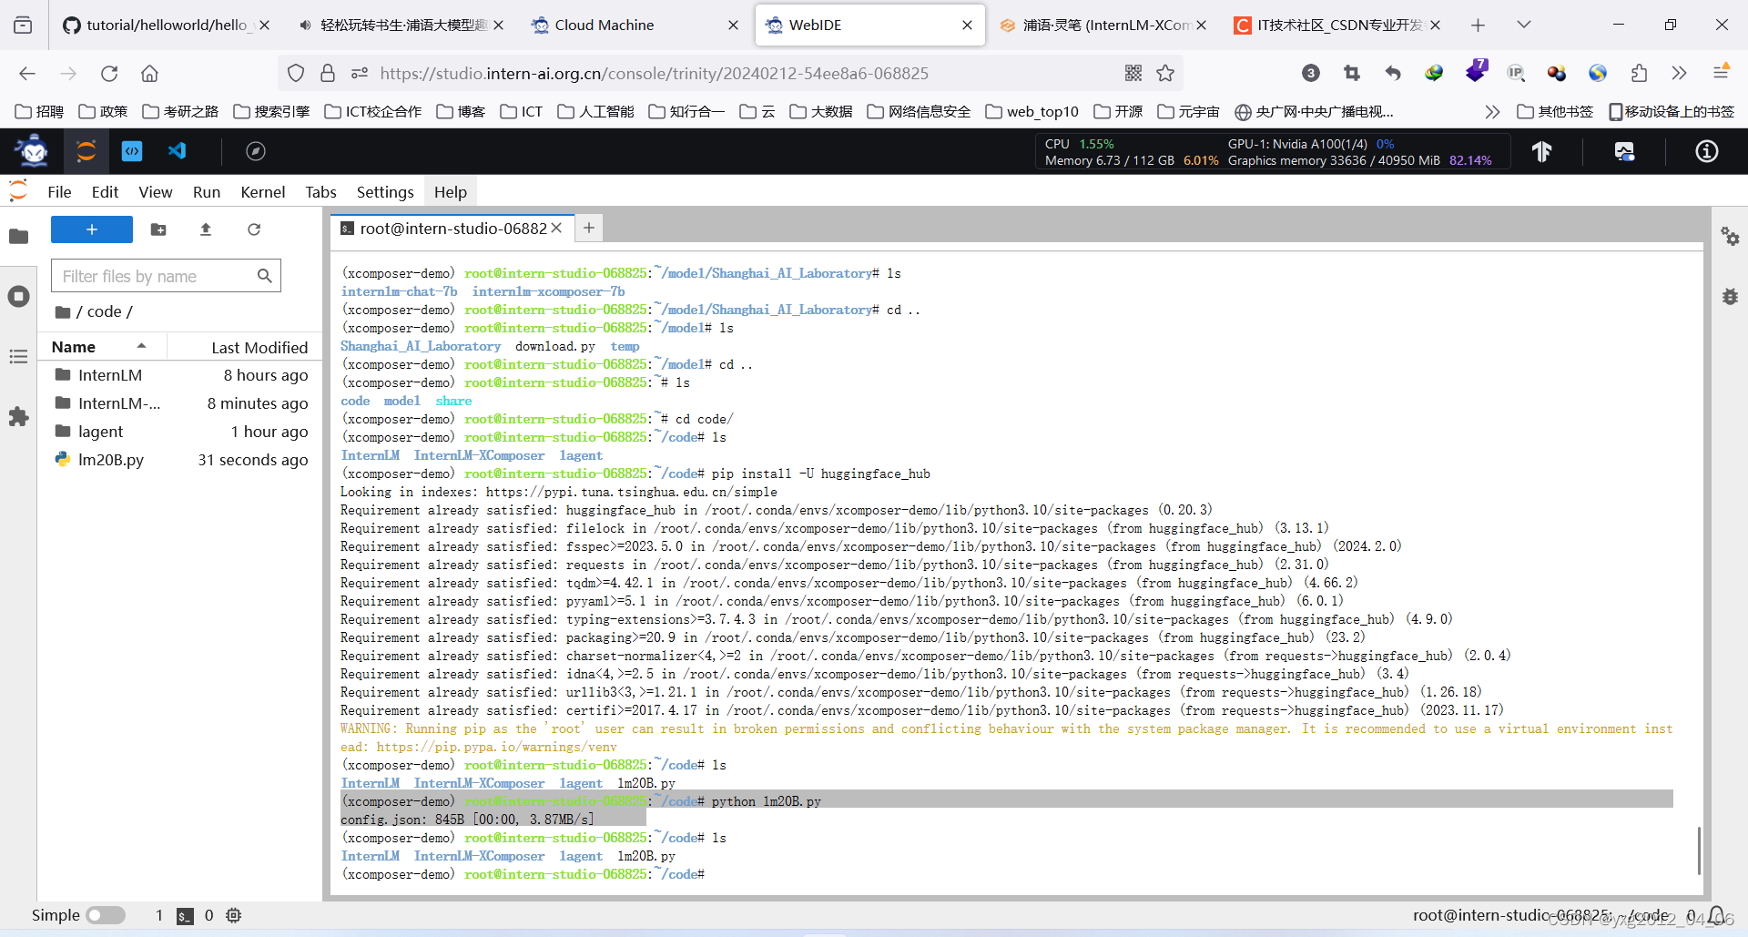Click the notifications bell in status bar
Image resolution: width=1748 pixels, height=937 pixels.
click(1717, 915)
